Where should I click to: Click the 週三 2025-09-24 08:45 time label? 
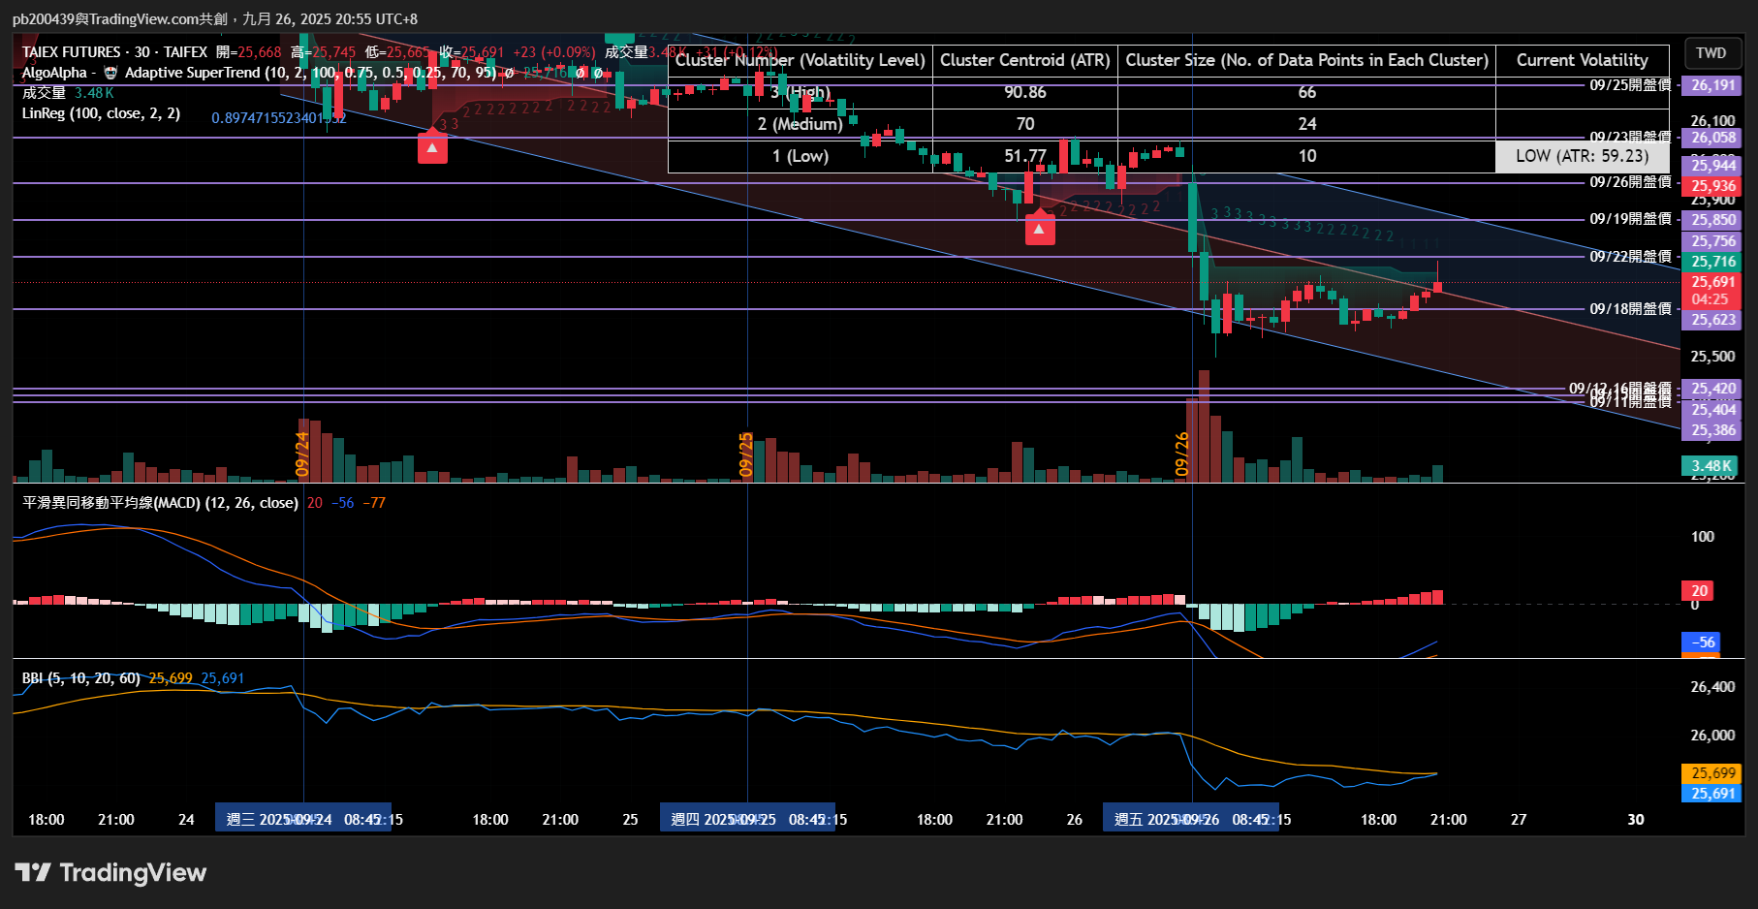pos(302,819)
